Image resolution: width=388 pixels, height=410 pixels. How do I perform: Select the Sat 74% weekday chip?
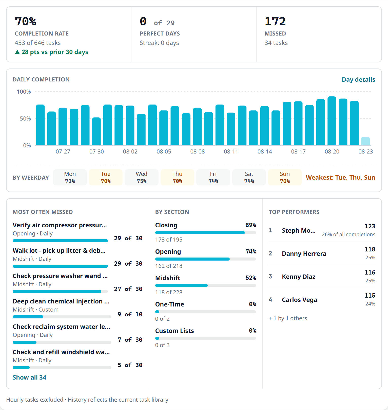point(249,177)
